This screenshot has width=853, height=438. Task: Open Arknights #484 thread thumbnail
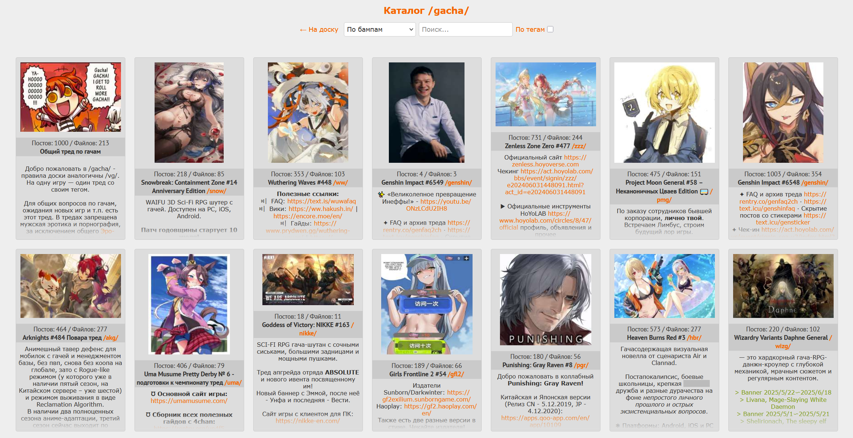(71, 286)
